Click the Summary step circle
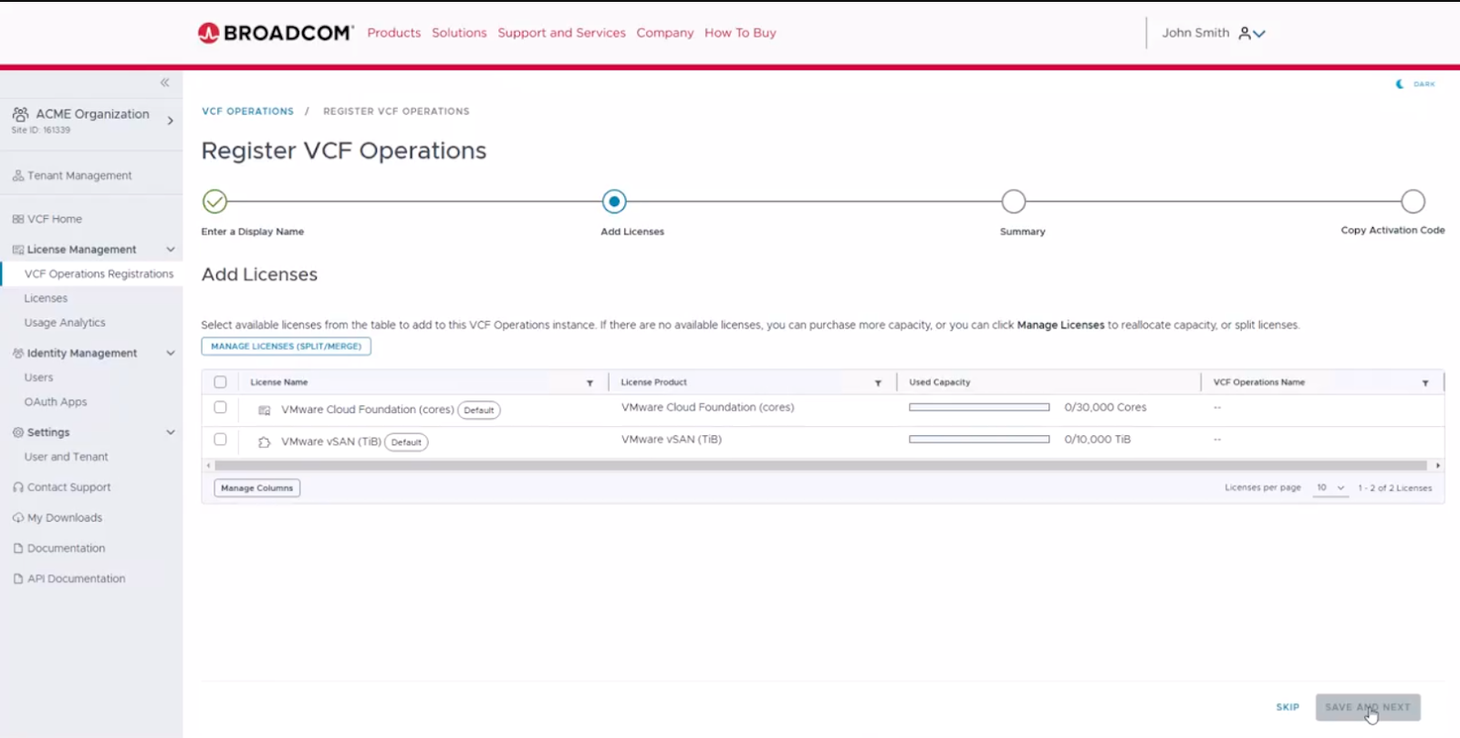This screenshot has width=1460, height=738. (x=1014, y=201)
